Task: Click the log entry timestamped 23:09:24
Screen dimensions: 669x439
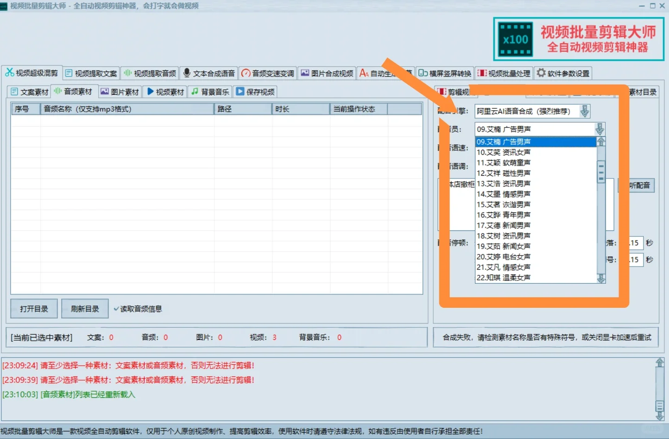Action: pos(128,365)
